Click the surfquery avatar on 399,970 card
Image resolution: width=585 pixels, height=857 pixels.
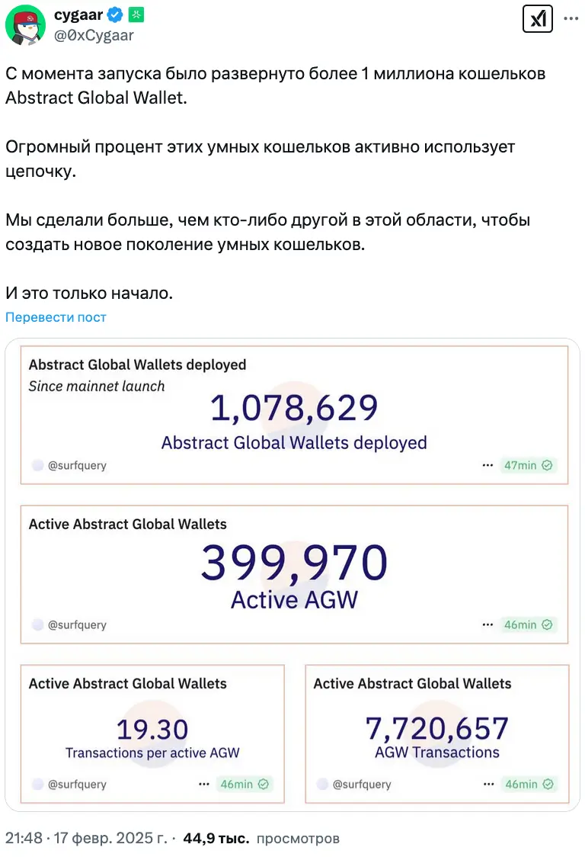(38, 624)
